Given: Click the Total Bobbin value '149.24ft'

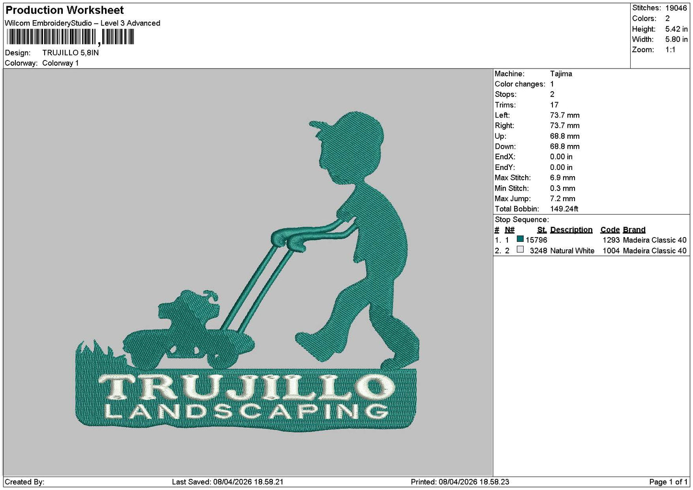Looking at the screenshot, I should point(564,209).
